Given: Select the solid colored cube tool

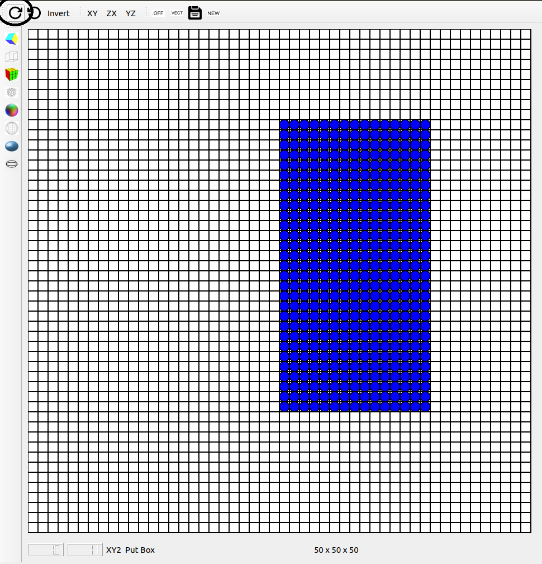Looking at the screenshot, I should (x=11, y=38).
